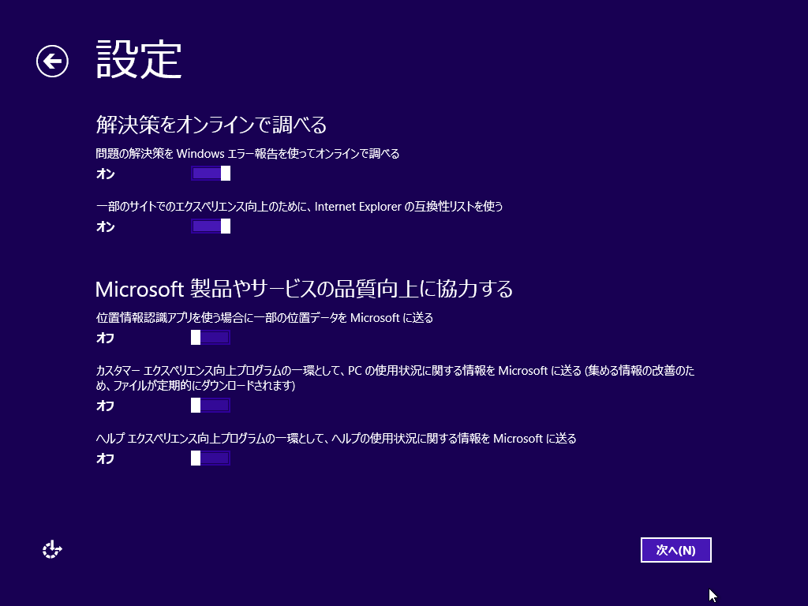Turn off Windows エラー報告 online solutions toggle
Viewport: 808px width, 606px height.
pyautogui.click(x=211, y=174)
